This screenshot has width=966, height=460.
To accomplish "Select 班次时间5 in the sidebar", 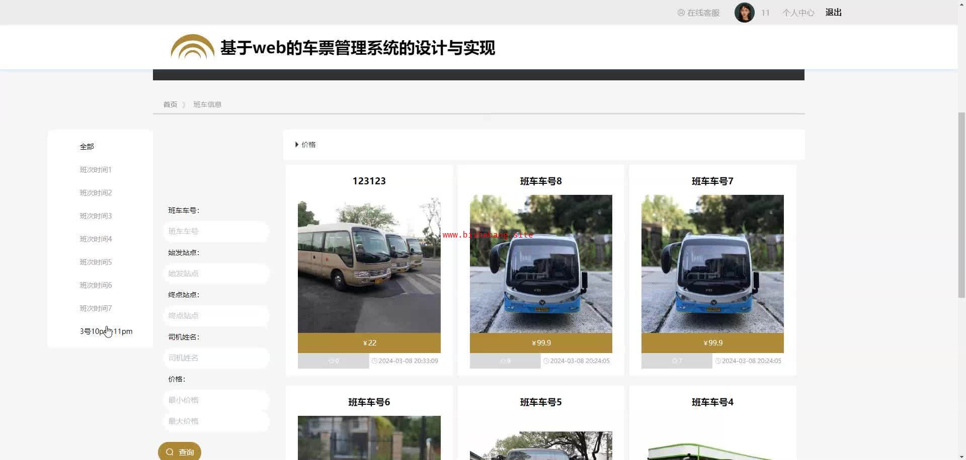I will click(x=96, y=262).
